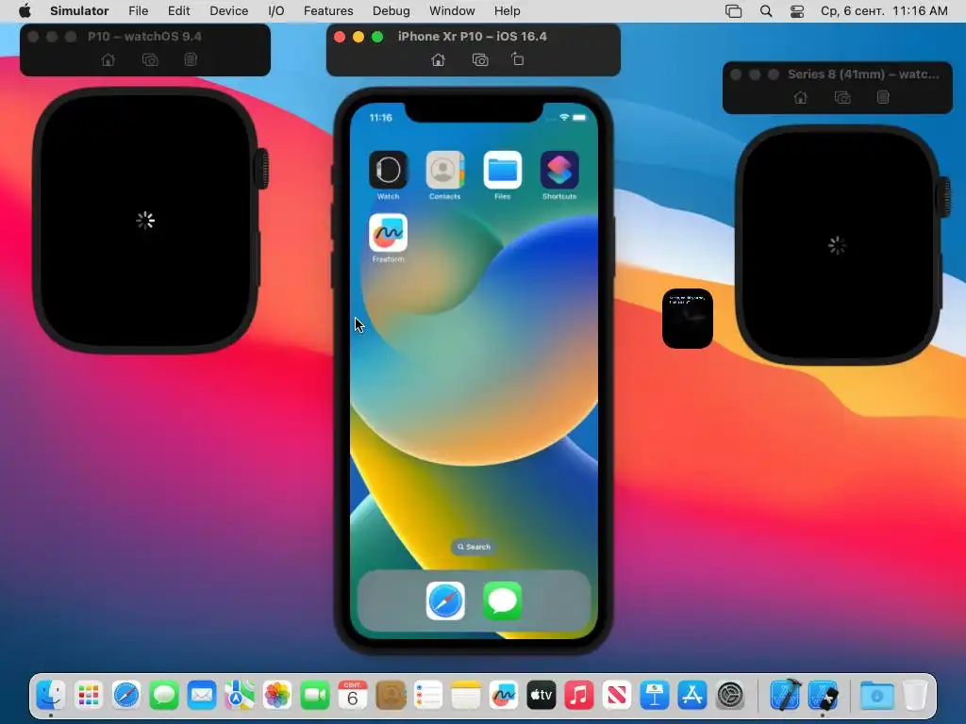
Task: Open Calendar from the Dock
Action: (x=353, y=696)
